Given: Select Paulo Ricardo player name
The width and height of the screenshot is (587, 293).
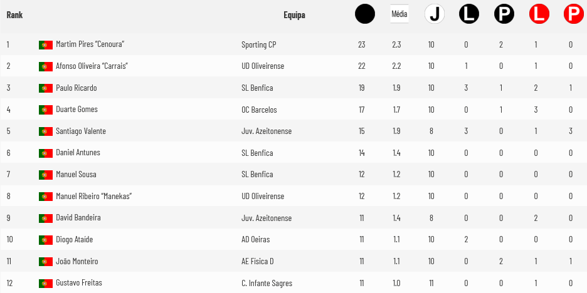Looking at the screenshot, I should (77, 88).
